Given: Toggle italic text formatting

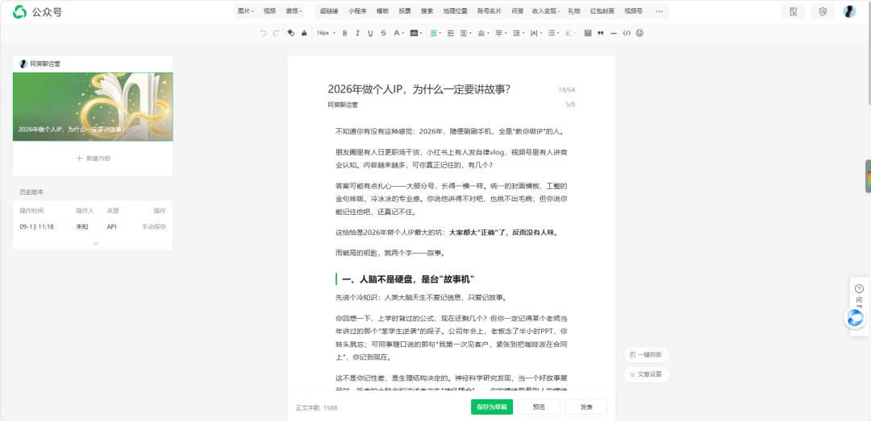Looking at the screenshot, I should tap(358, 33).
